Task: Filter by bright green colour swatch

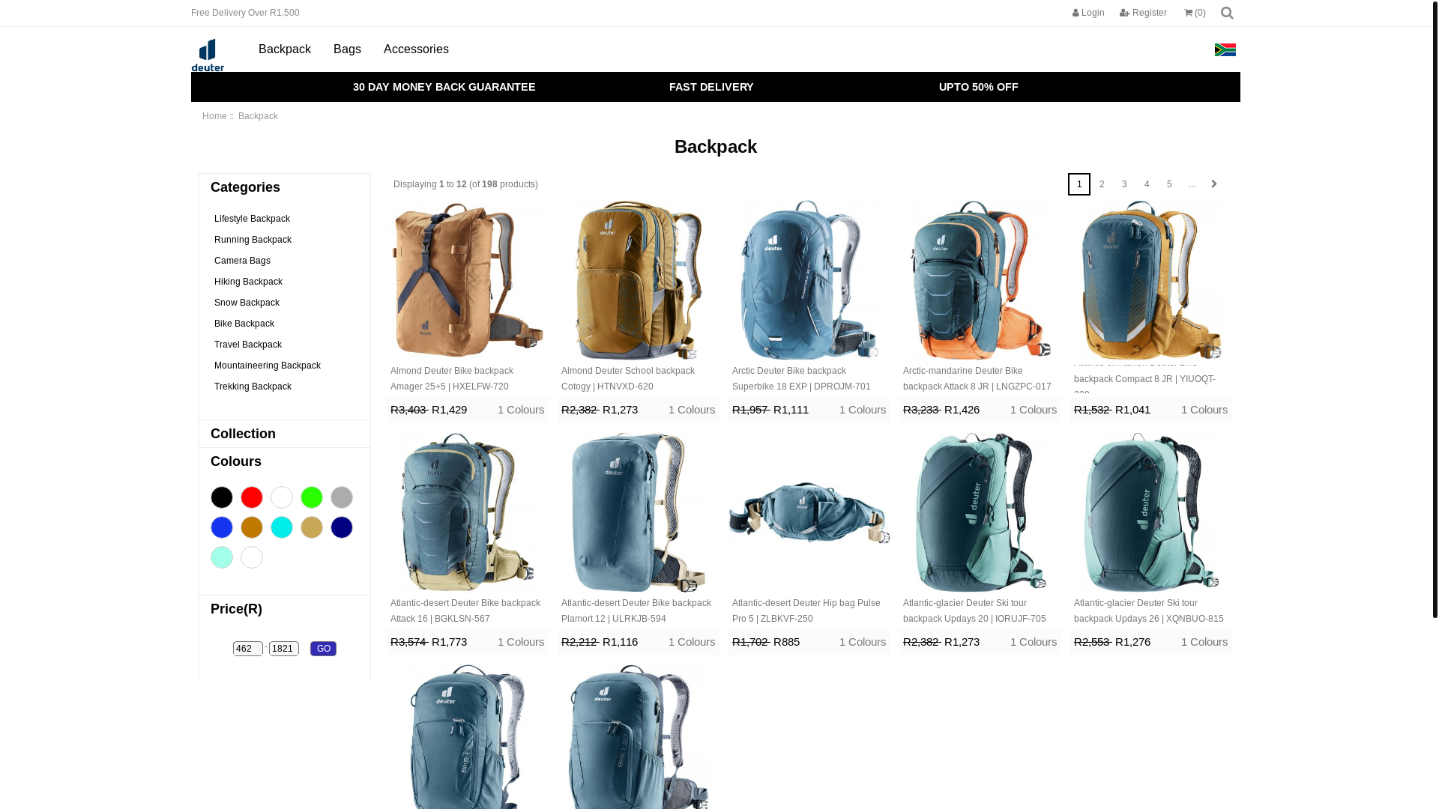Action: [312, 497]
